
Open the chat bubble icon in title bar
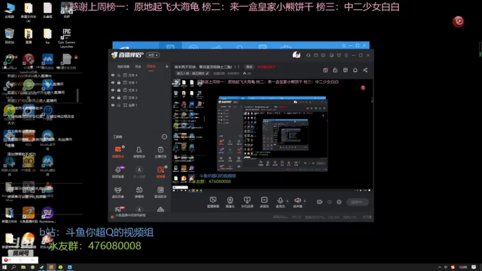click(x=323, y=55)
